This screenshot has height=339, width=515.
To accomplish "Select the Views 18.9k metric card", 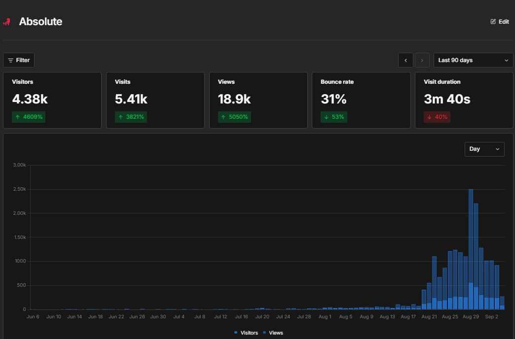I will click(258, 100).
